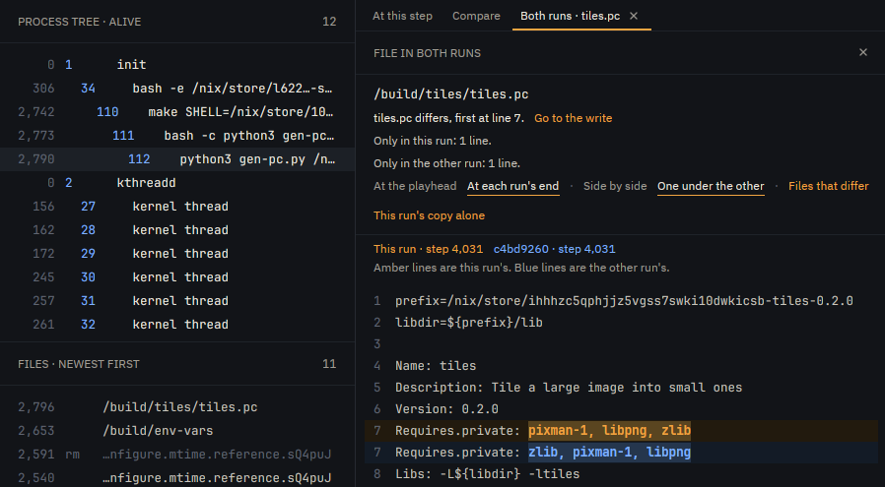This screenshot has height=487, width=885.
Task: Close the File In Both Runs panel
Action: [862, 52]
